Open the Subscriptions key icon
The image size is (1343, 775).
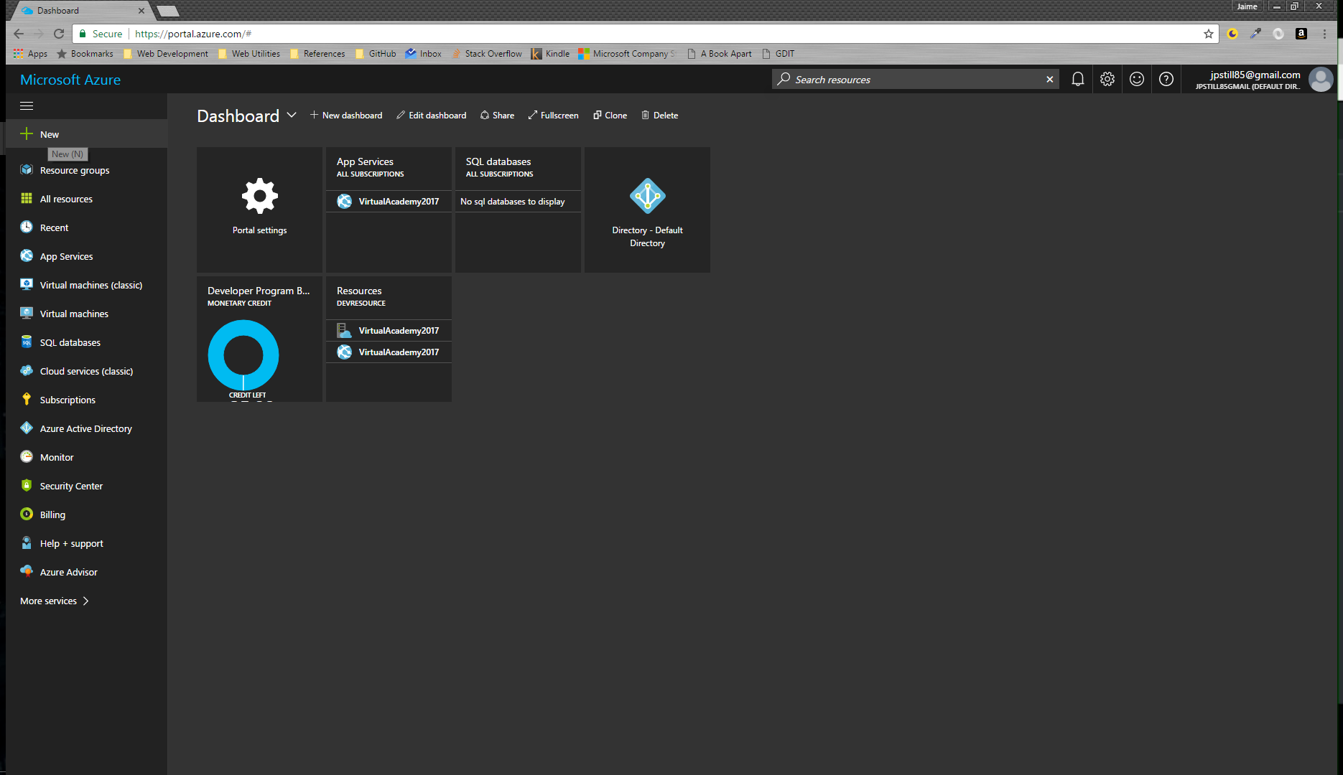point(27,400)
